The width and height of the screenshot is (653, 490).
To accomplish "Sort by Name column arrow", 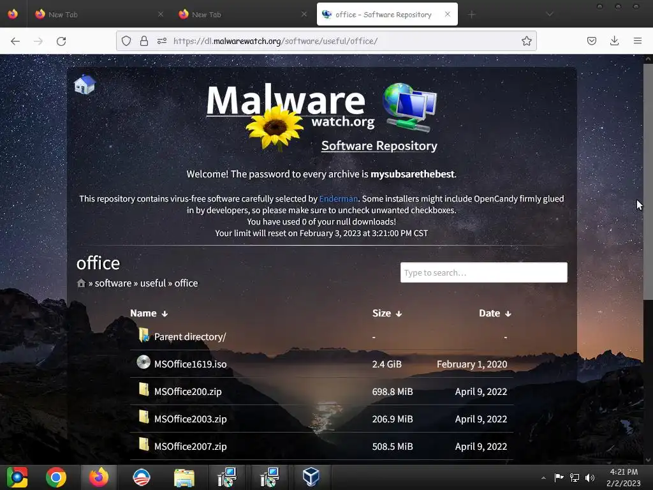I will (x=165, y=314).
